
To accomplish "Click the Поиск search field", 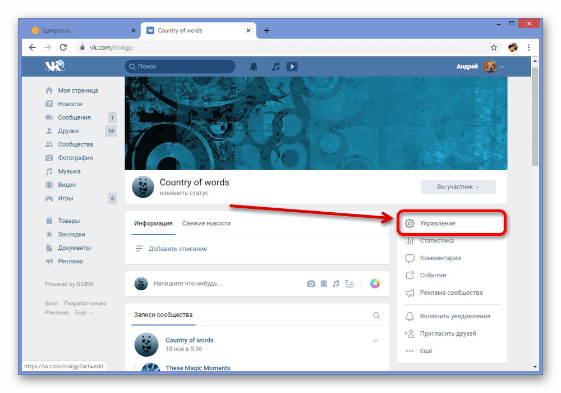I will [x=180, y=67].
